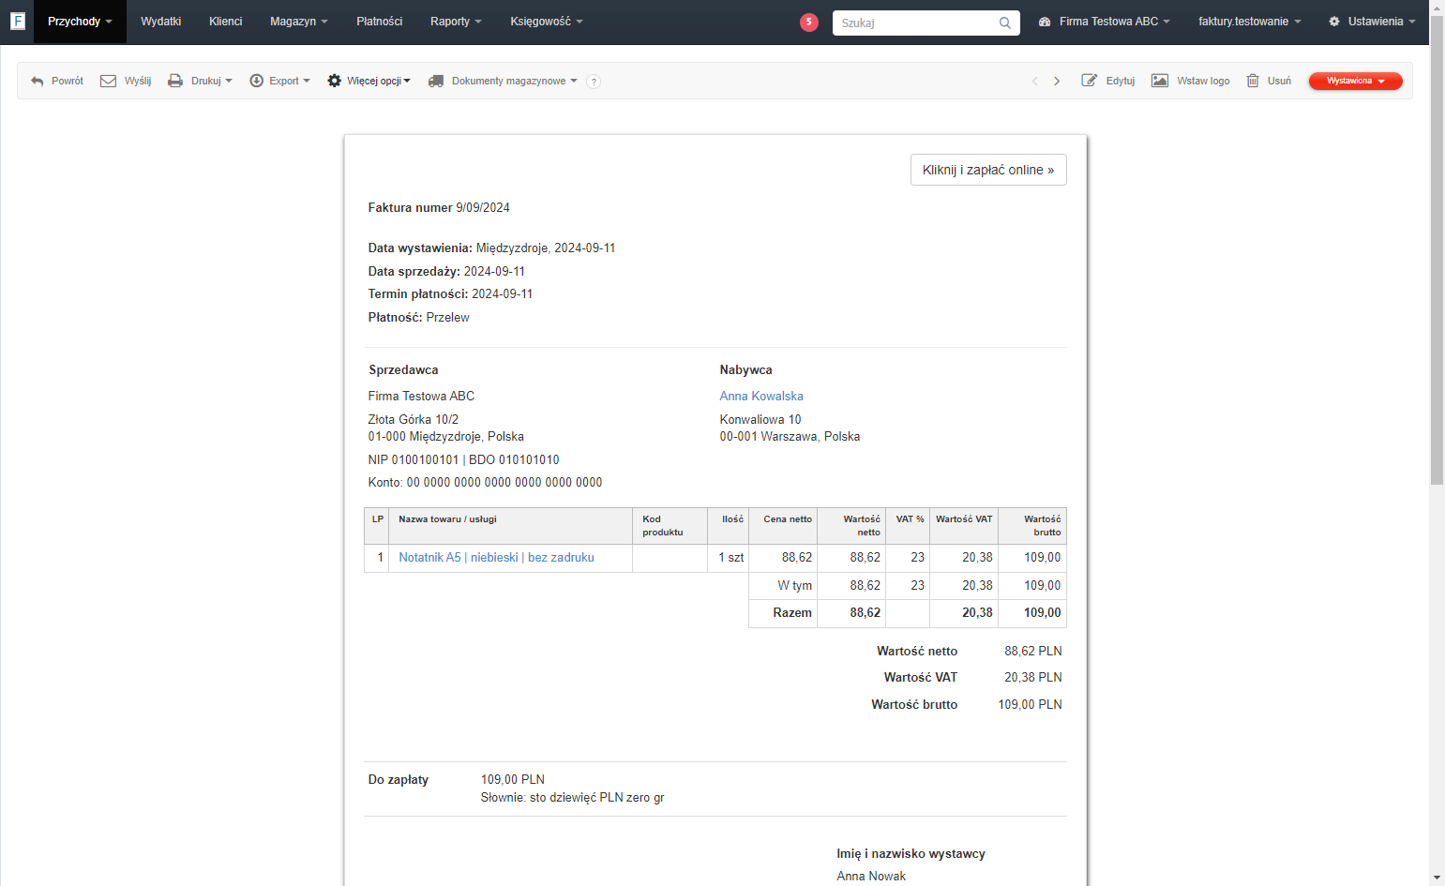
Task: Click the Drukuj printer icon
Action: (175, 82)
